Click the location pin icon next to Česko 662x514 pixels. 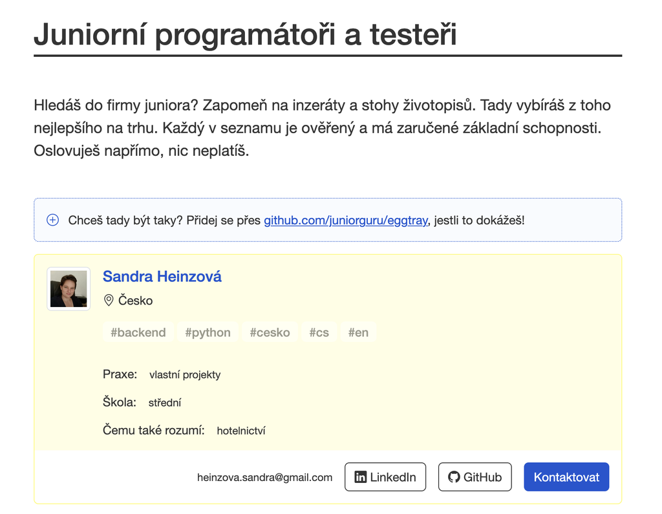108,300
